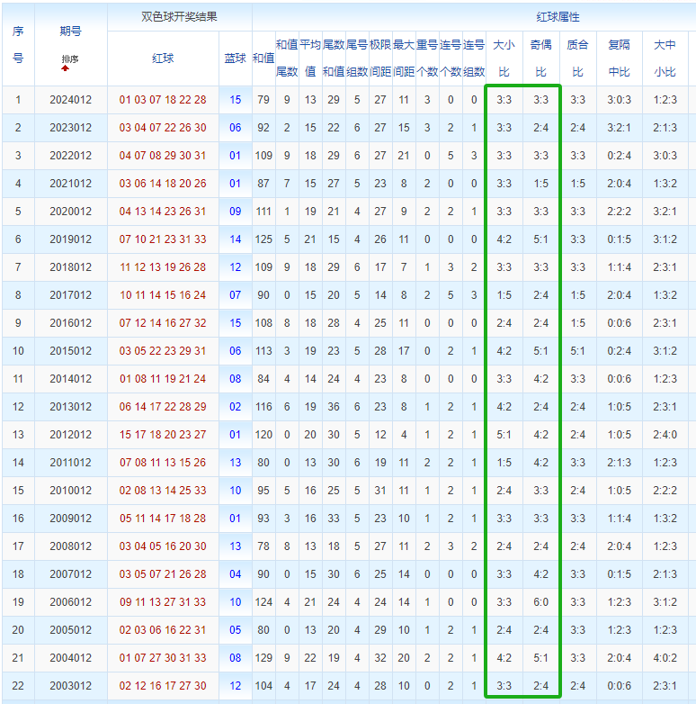Select red balls 01 03 07 18 22 28

click(163, 100)
